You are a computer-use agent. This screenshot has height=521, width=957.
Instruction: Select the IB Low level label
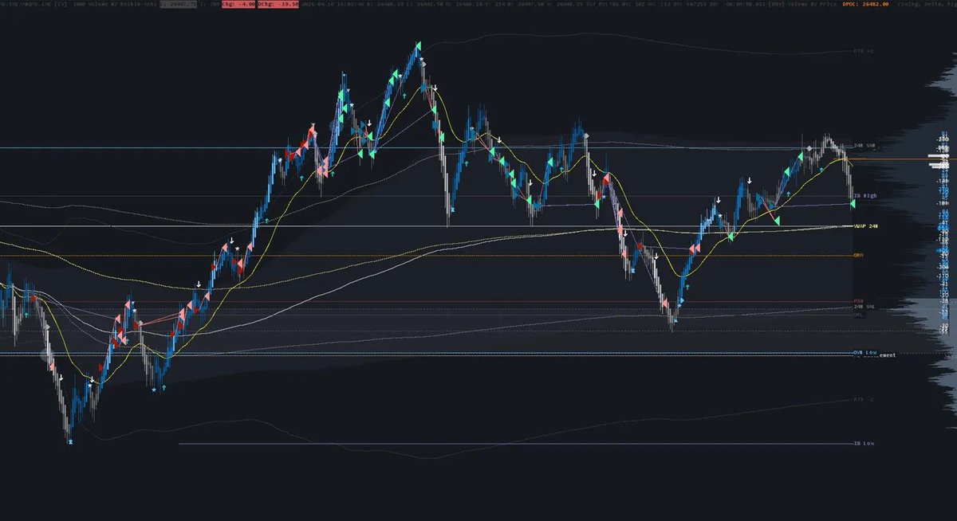(864, 444)
